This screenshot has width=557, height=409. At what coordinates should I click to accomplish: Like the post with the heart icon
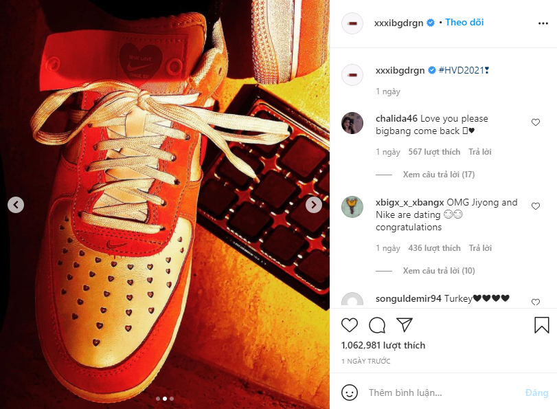[349, 325]
